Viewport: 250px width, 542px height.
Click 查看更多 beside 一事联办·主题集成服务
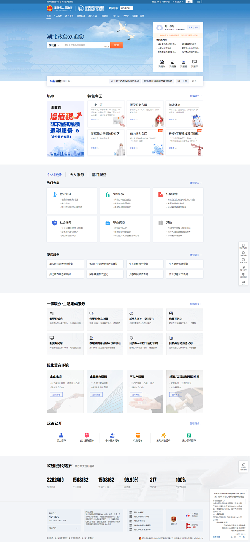196,304
